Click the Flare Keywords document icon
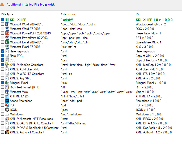Image resolution: width=182 pixels, height=144 pixels. 7,51
